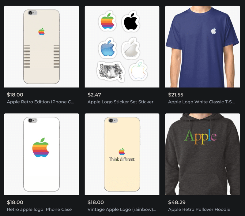Image resolution: width=245 pixels, height=216 pixels.
Task: Click the black Apple logo sticker
Action: (x=131, y=21)
